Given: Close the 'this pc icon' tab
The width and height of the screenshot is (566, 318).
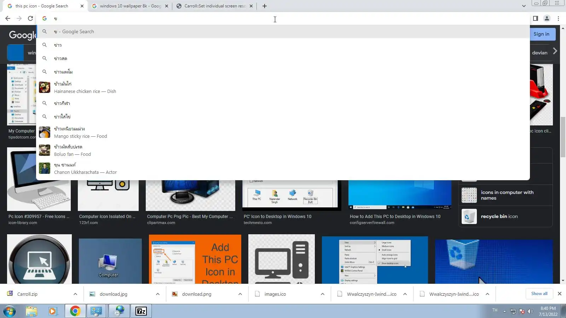Looking at the screenshot, I should coord(82,6).
